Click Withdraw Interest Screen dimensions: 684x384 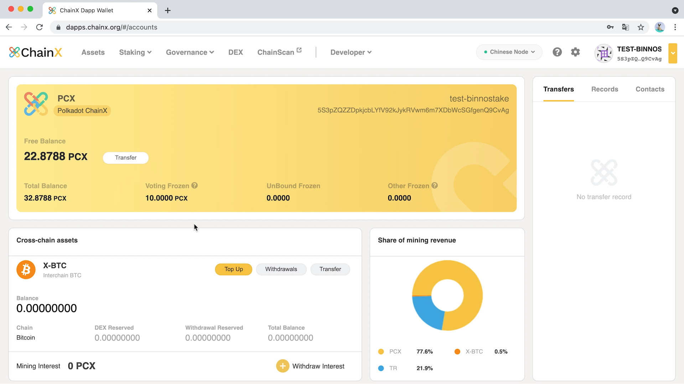[318, 366]
